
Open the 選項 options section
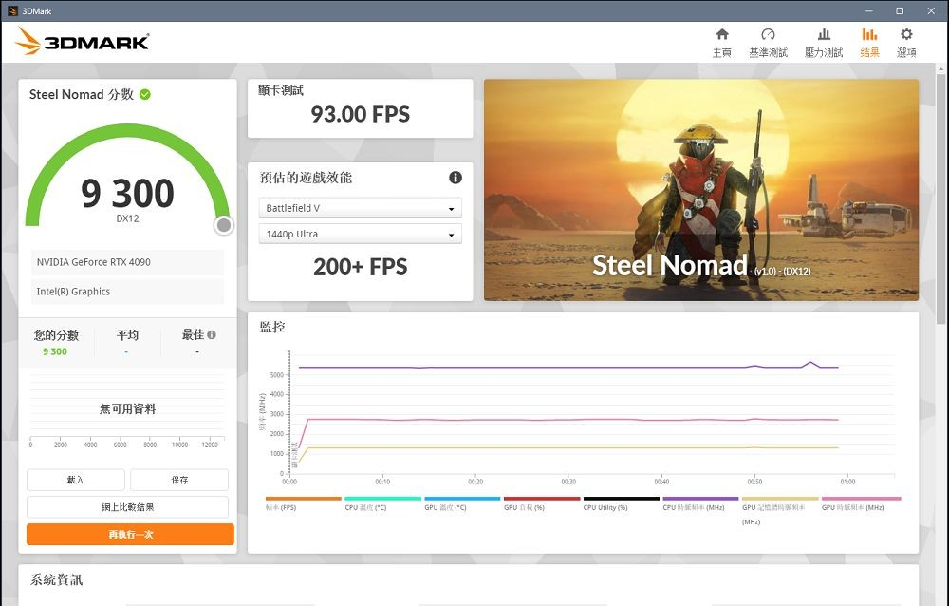click(x=906, y=43)
